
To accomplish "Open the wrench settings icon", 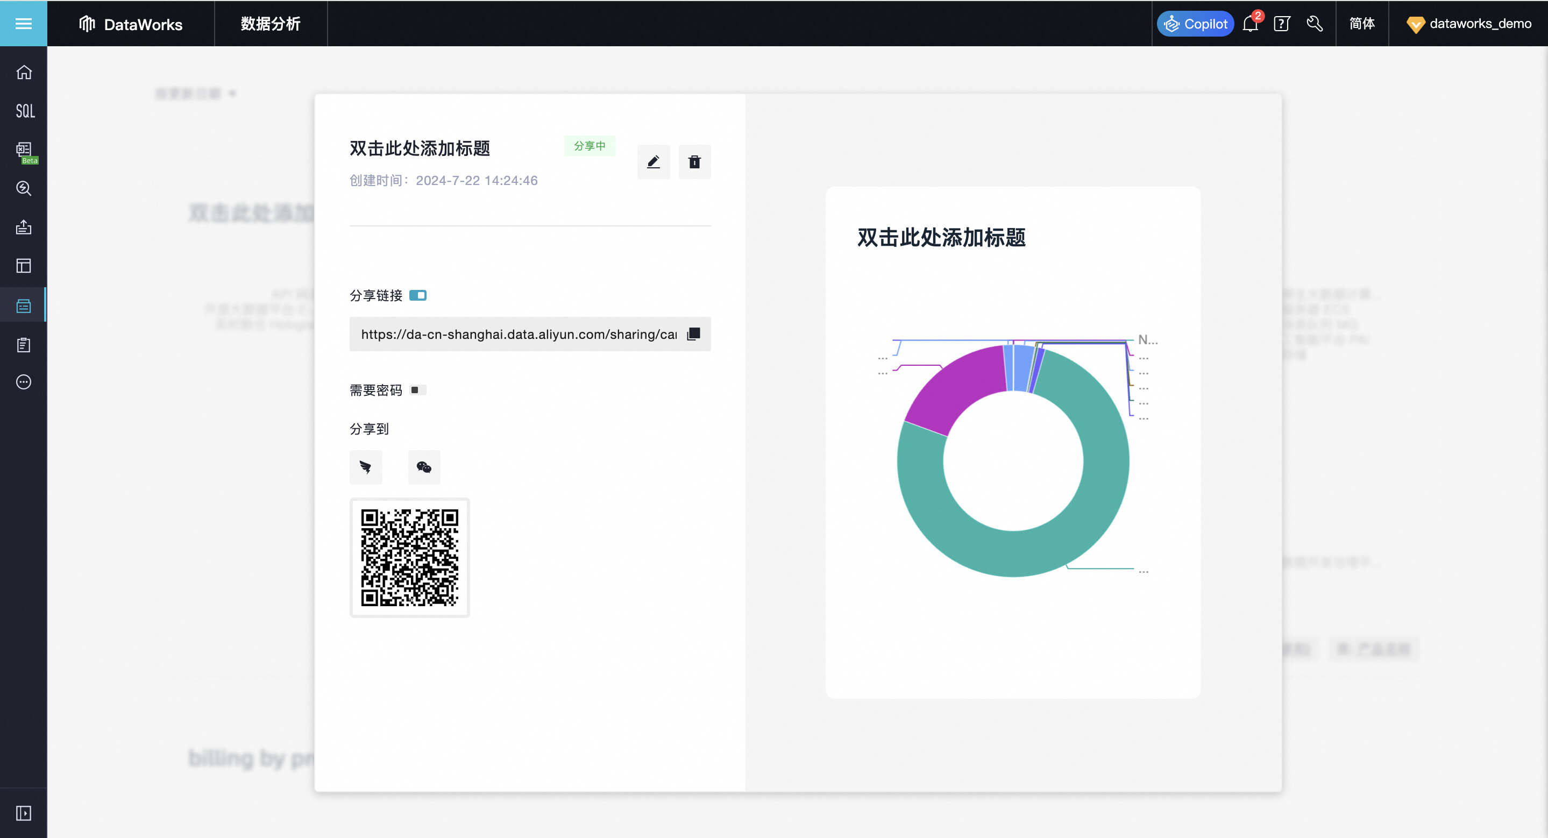I will tap(1314, 24).
